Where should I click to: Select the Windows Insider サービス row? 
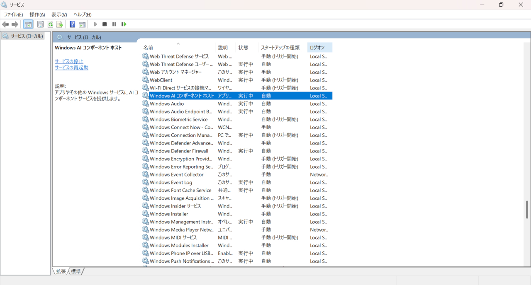coord(237,206)
